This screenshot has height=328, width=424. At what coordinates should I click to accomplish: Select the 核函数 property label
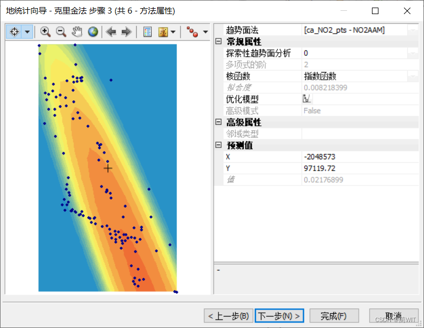[238, 76]
